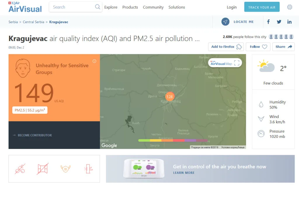This screenshot has height=197, width=299.
Task: Go to Central Serbia breadcrumb link
Action: coord(34,22)
